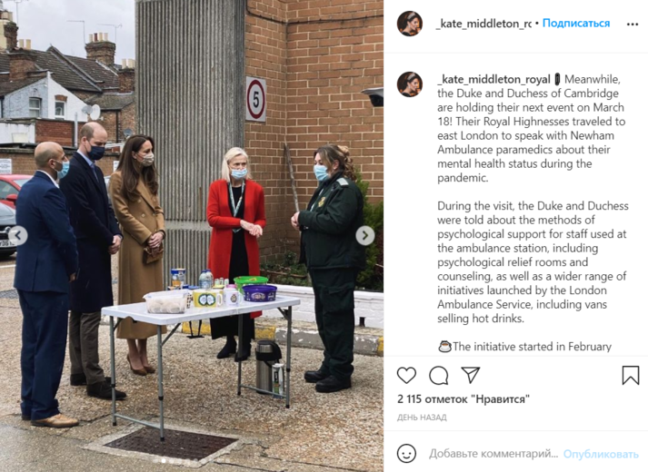The height and width of the screenshot is (472, 648).
Task: Open emoji picker smiley icon
Action: [406, 454]
